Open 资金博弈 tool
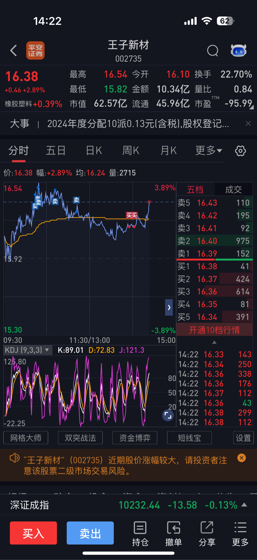 click(x=135, y=438)
